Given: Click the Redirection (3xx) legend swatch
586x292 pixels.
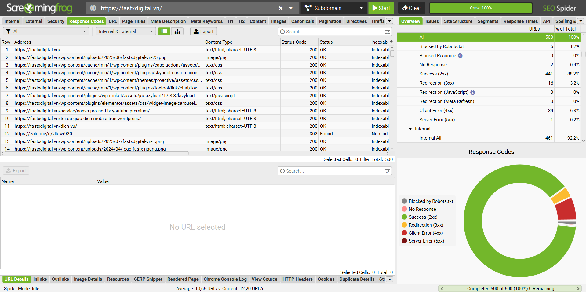Looking at the screenshot, I should pyautogui.click(x=404, y=225).
